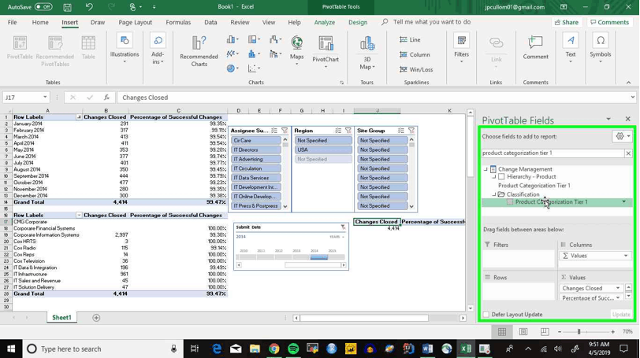Viewport: 640px width, 358px height.
Task: Switch to the Design tab
Action: (x=358, y=22)
